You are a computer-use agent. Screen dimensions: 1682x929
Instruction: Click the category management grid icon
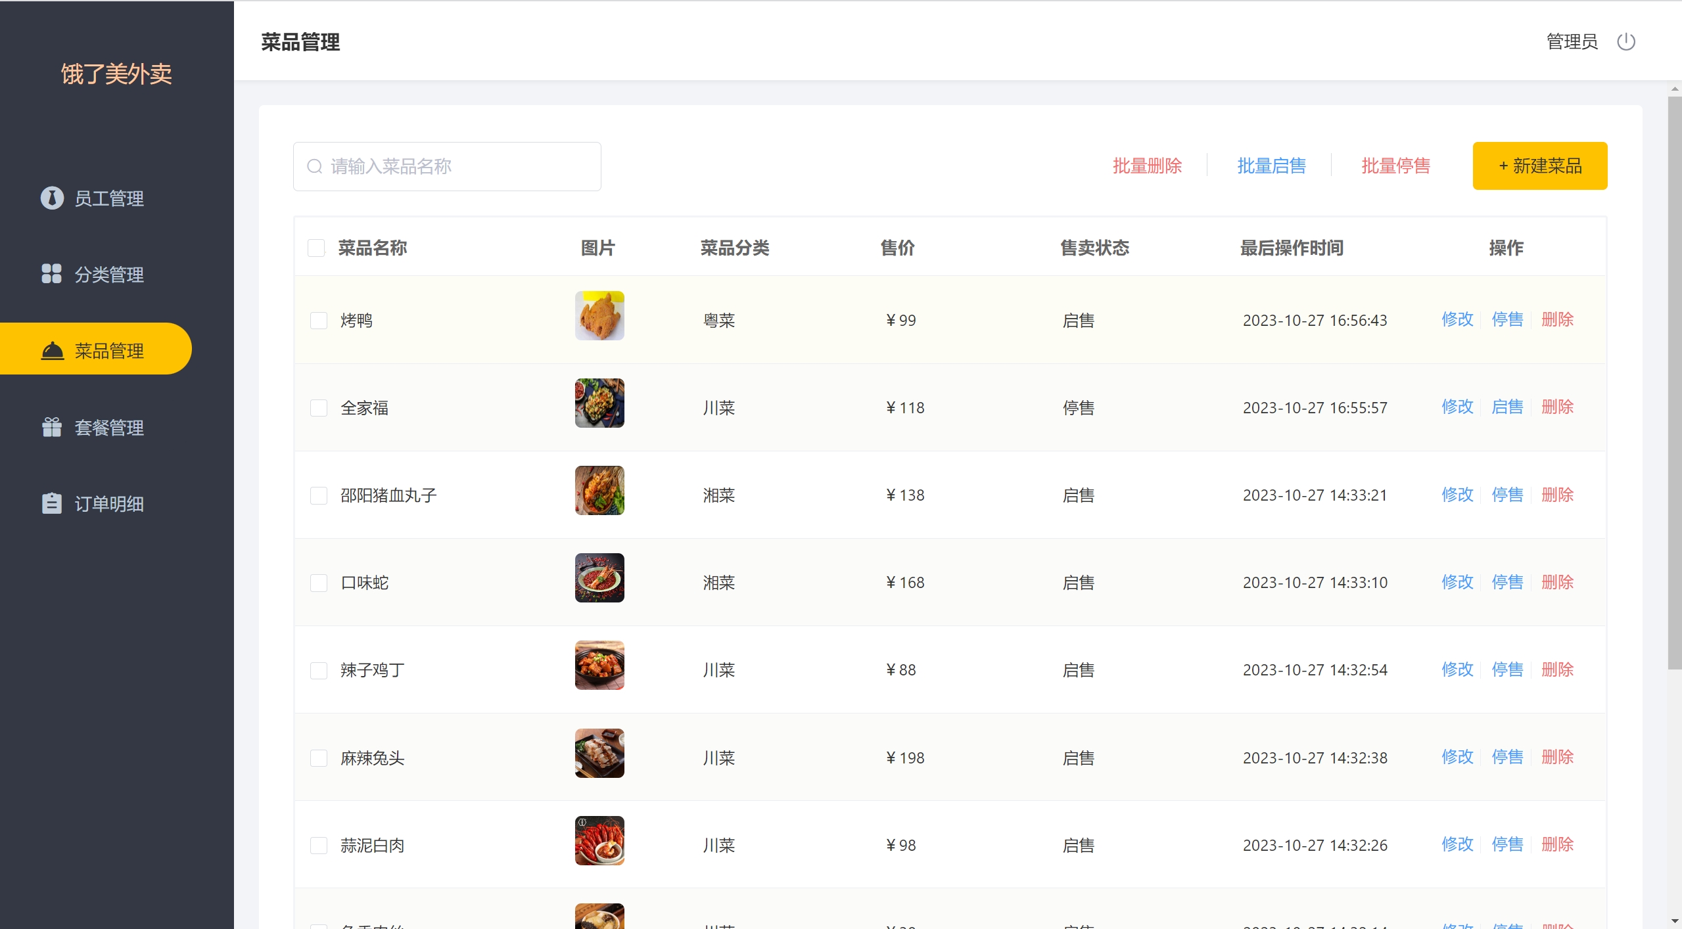[51, 273]
